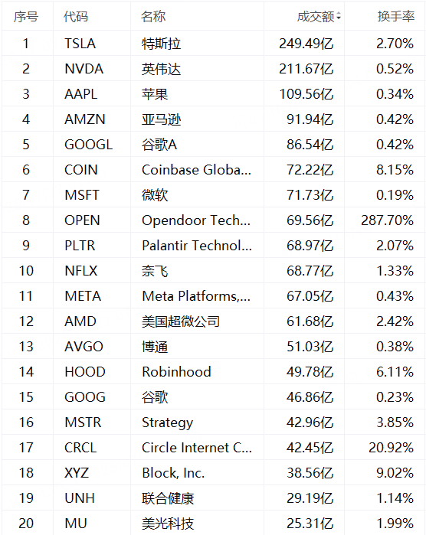Select the 名称 column header
The width and height of the screenshot is (426, 535).
(x=153, y=16)
